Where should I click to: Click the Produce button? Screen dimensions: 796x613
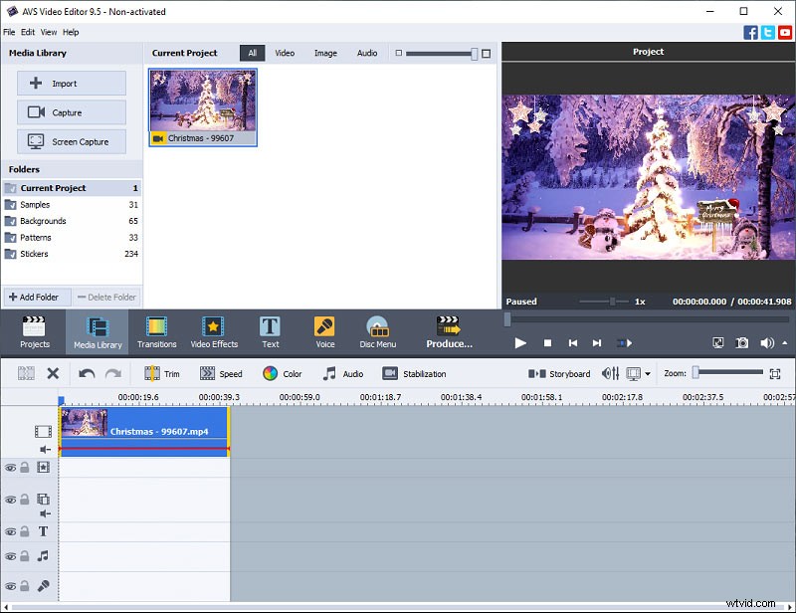(449, 332)
